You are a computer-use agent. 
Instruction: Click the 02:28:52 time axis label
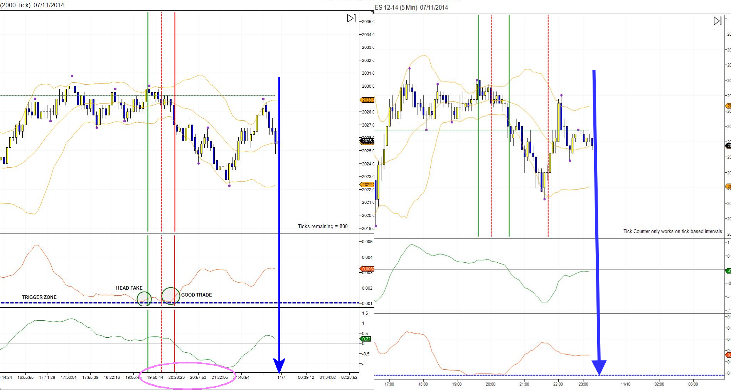coord(349,377)
